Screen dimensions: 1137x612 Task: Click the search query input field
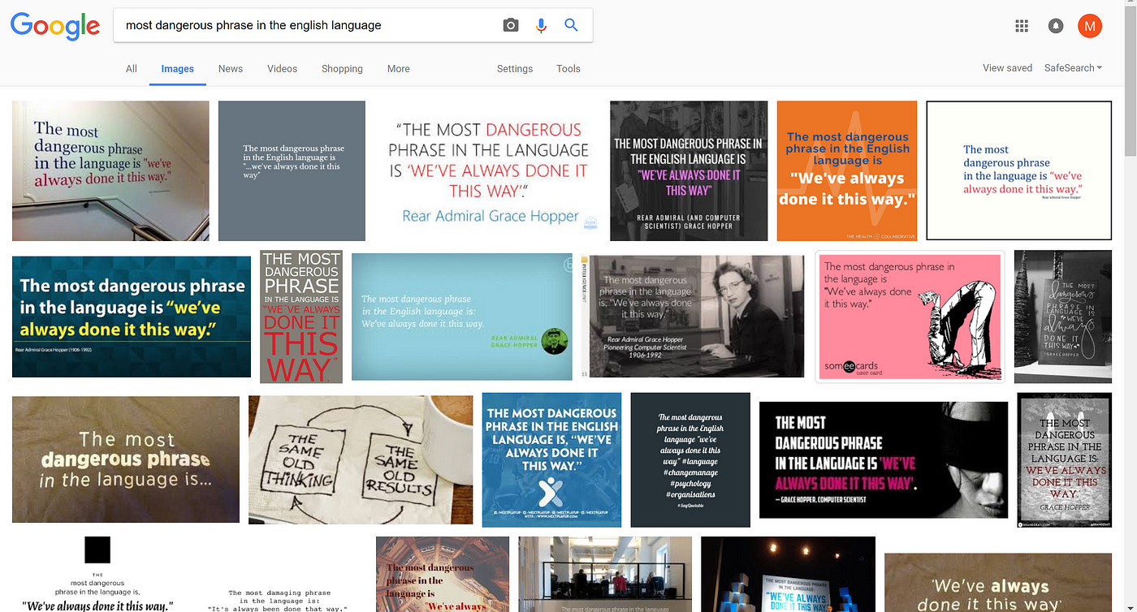(309, 25)
